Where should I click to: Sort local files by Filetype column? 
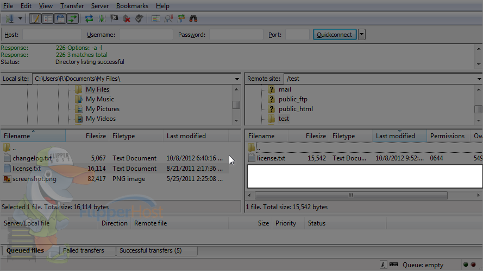coord(136,136)
